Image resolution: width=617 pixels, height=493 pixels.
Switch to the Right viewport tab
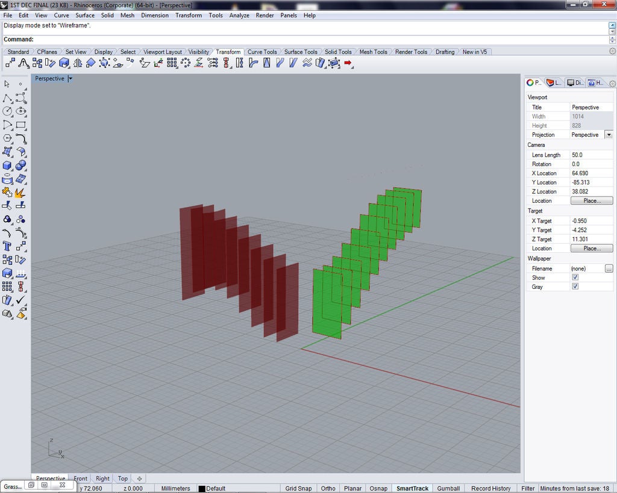(102, 479)
